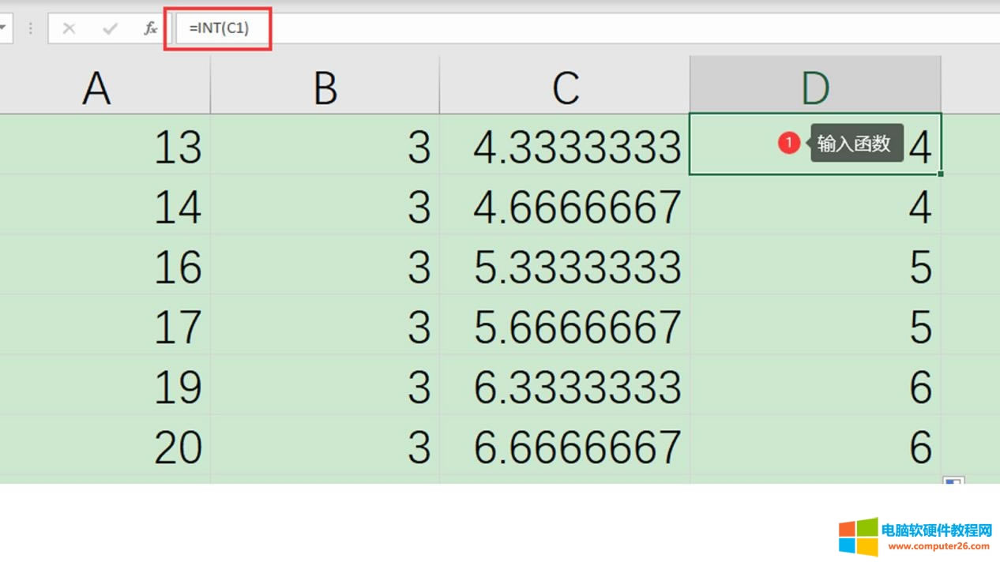Select the cell containing 20 in column A
Image resolution: width=1000 pixels, height=562 pixels.
tap(105, 447)
